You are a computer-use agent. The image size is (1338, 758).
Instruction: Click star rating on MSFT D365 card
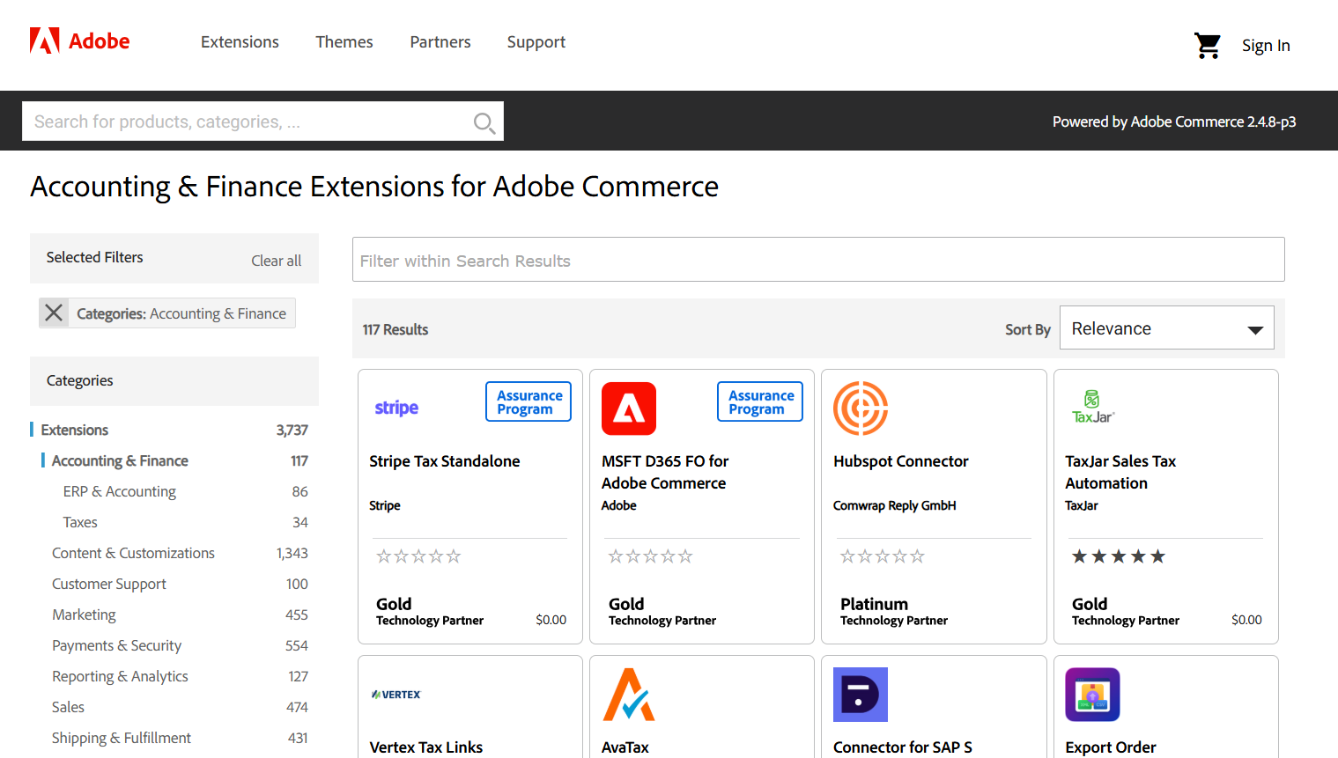click(x=650, y=556)
